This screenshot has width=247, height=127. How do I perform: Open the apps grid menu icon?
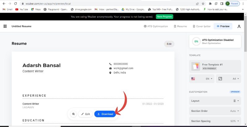point(5,26)
